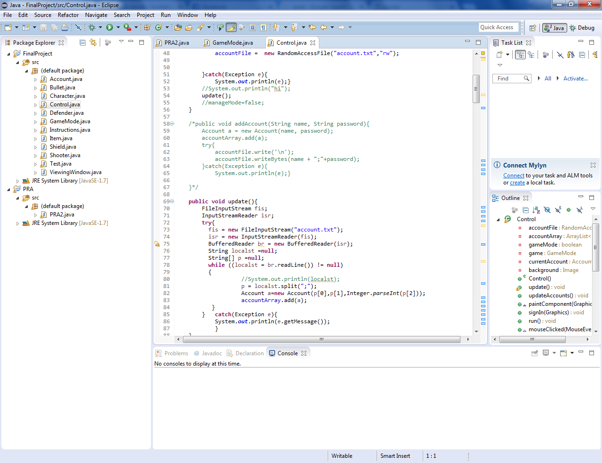
Task: Sort Outline members alphabetically
Action: pos(536,210)
